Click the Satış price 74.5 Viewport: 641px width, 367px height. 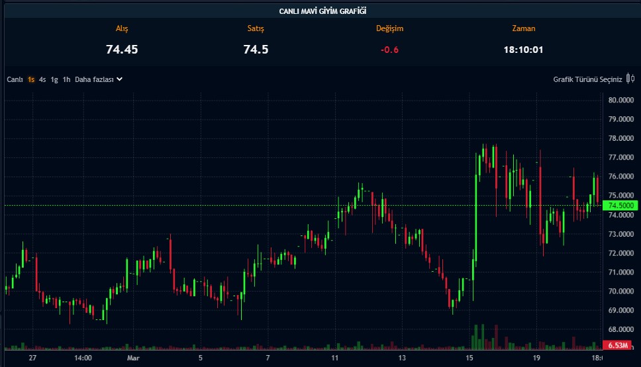tap(256, 49)
